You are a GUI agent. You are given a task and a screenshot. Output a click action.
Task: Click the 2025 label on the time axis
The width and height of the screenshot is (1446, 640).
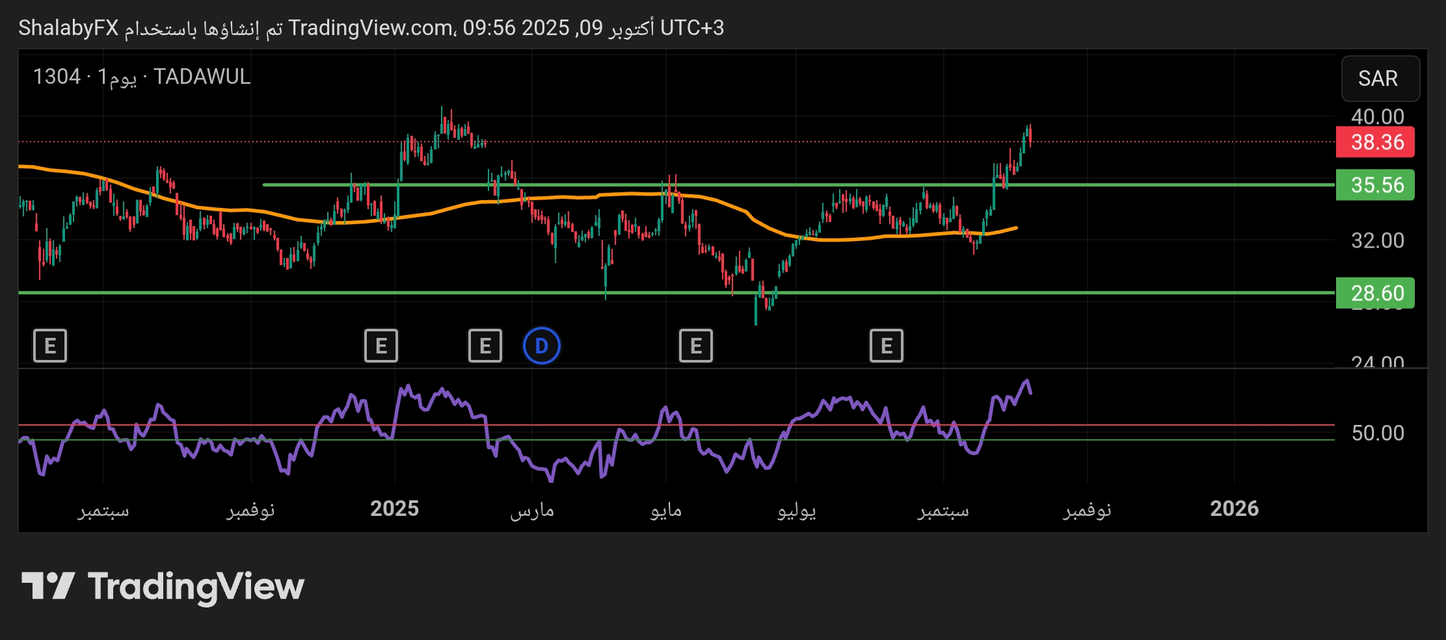pos(394,509)
